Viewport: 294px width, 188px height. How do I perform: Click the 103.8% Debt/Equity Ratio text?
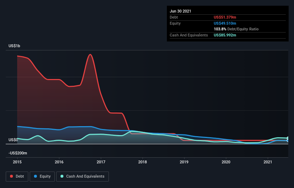(x=236, y=29)
